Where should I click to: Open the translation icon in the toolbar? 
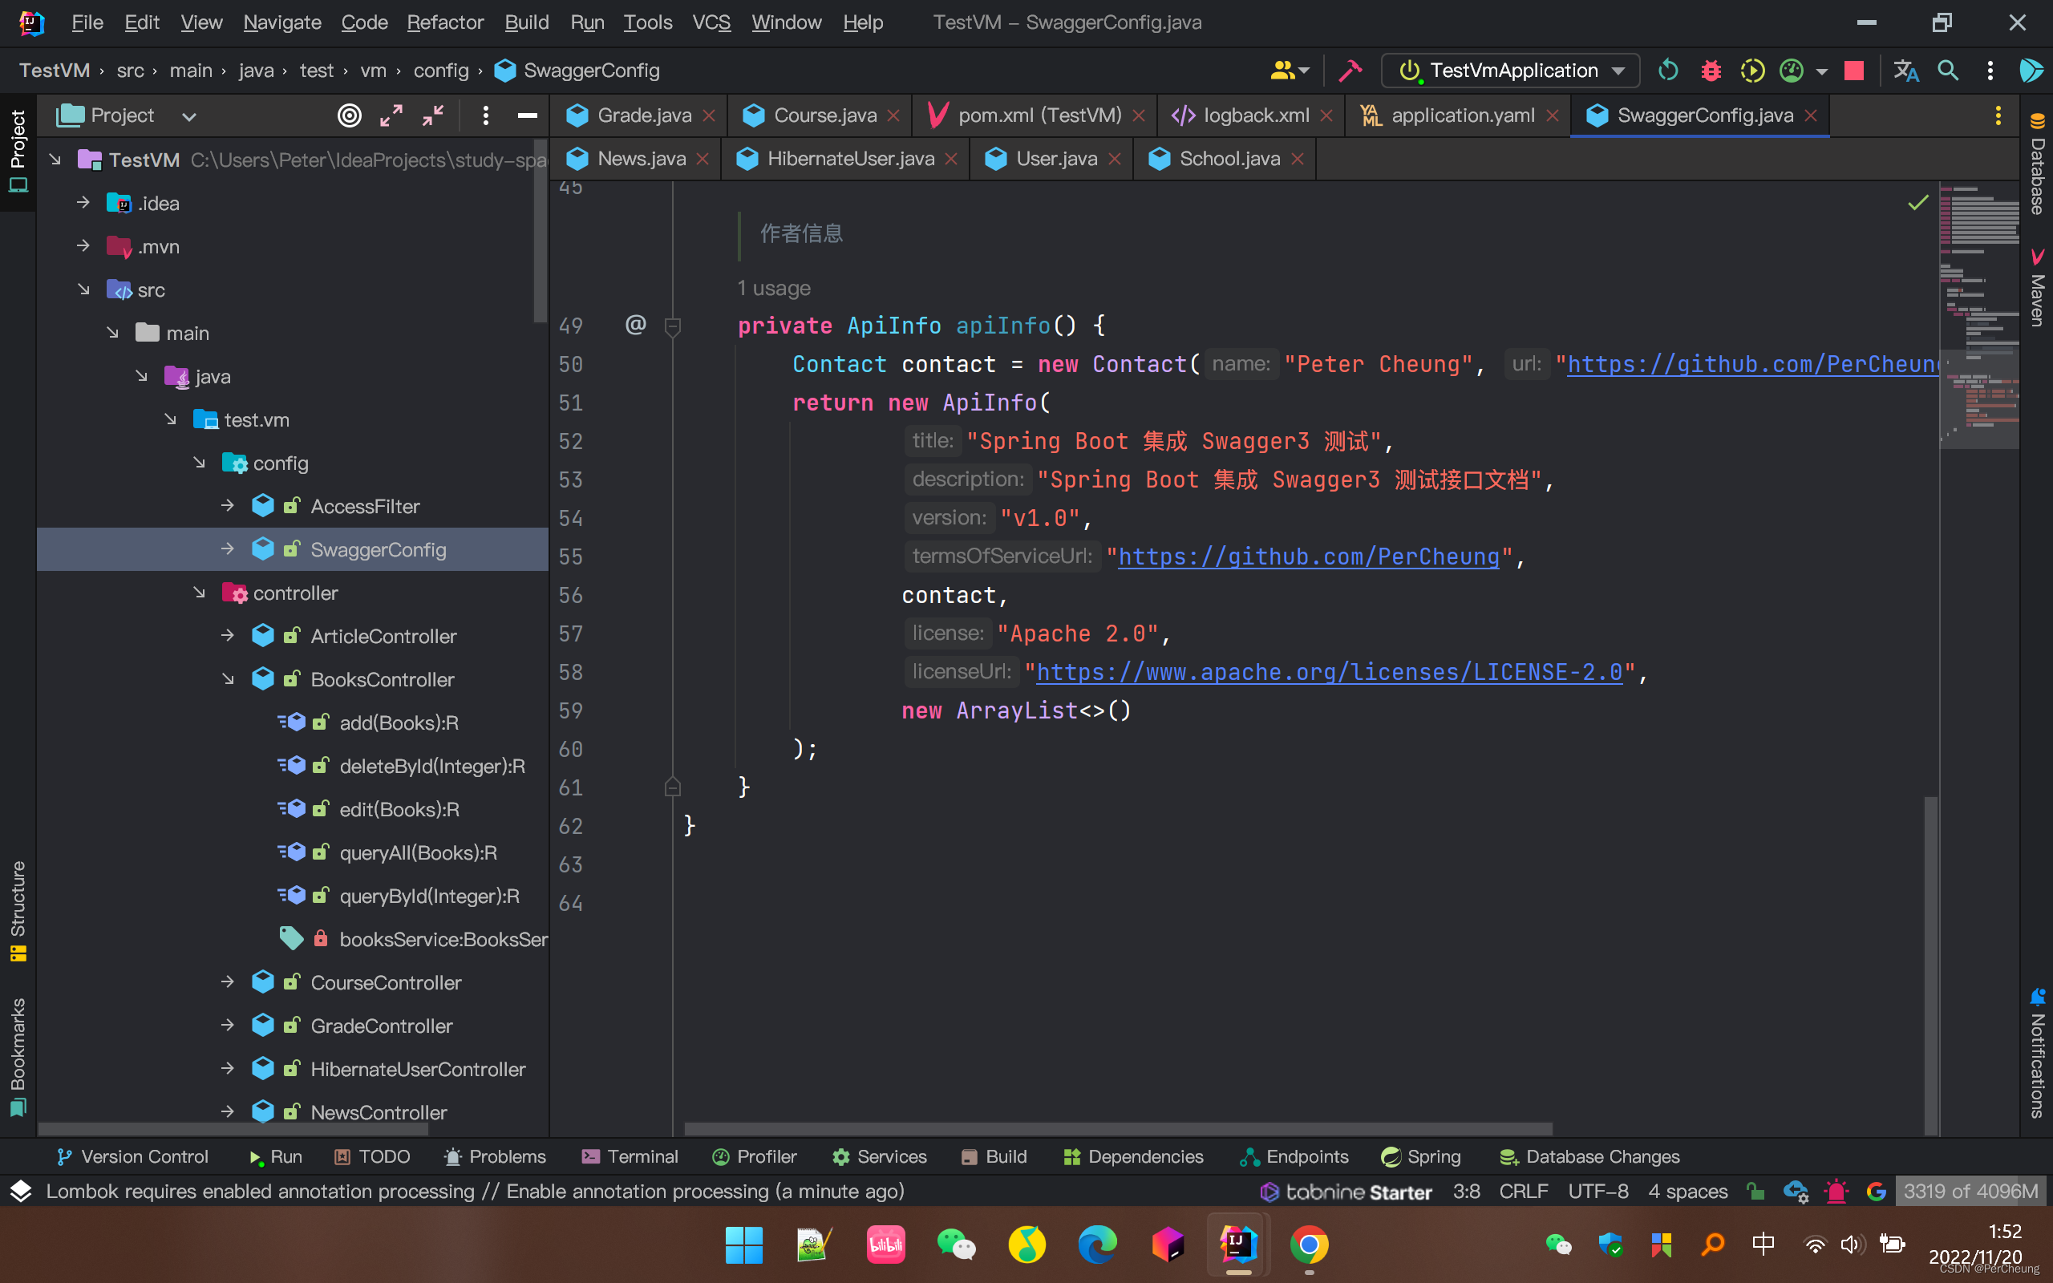point(1907,71)
